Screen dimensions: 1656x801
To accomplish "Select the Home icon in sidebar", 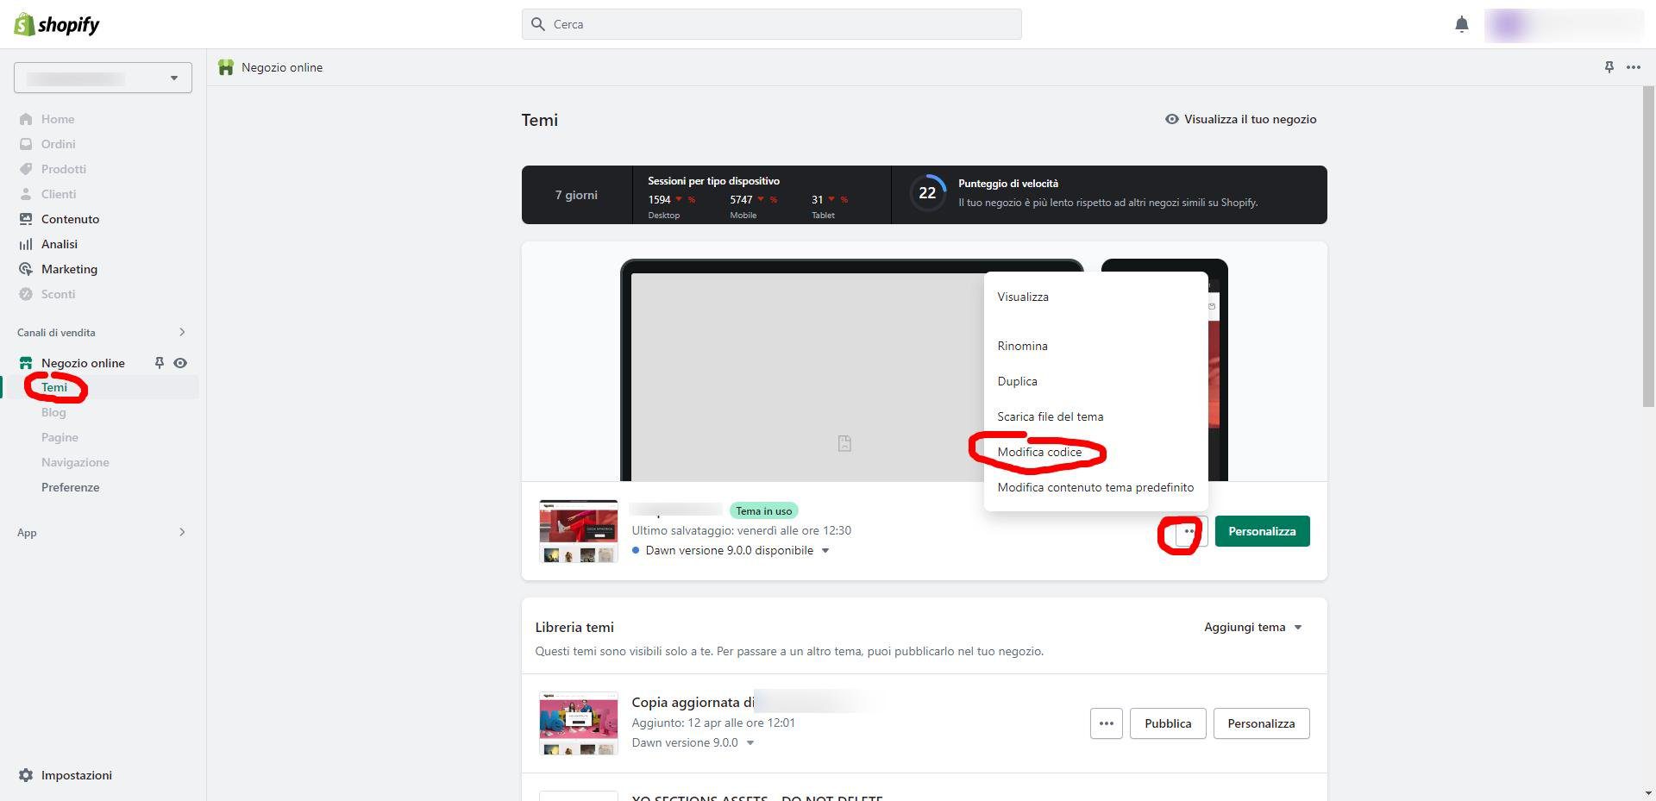I will tap(28, 119).
